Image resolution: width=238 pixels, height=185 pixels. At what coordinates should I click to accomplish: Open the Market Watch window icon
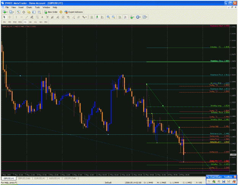19,12
